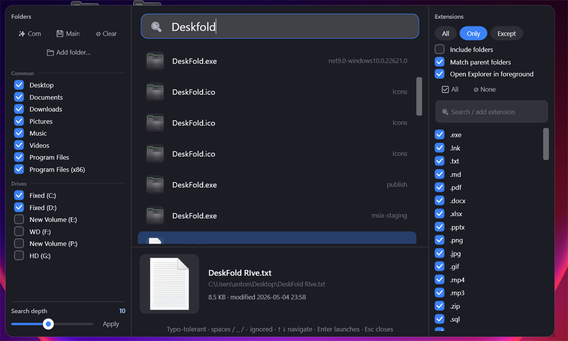Focus the Search / add extension field
This screenshot has height=341, width=568.
coord(491,112)
